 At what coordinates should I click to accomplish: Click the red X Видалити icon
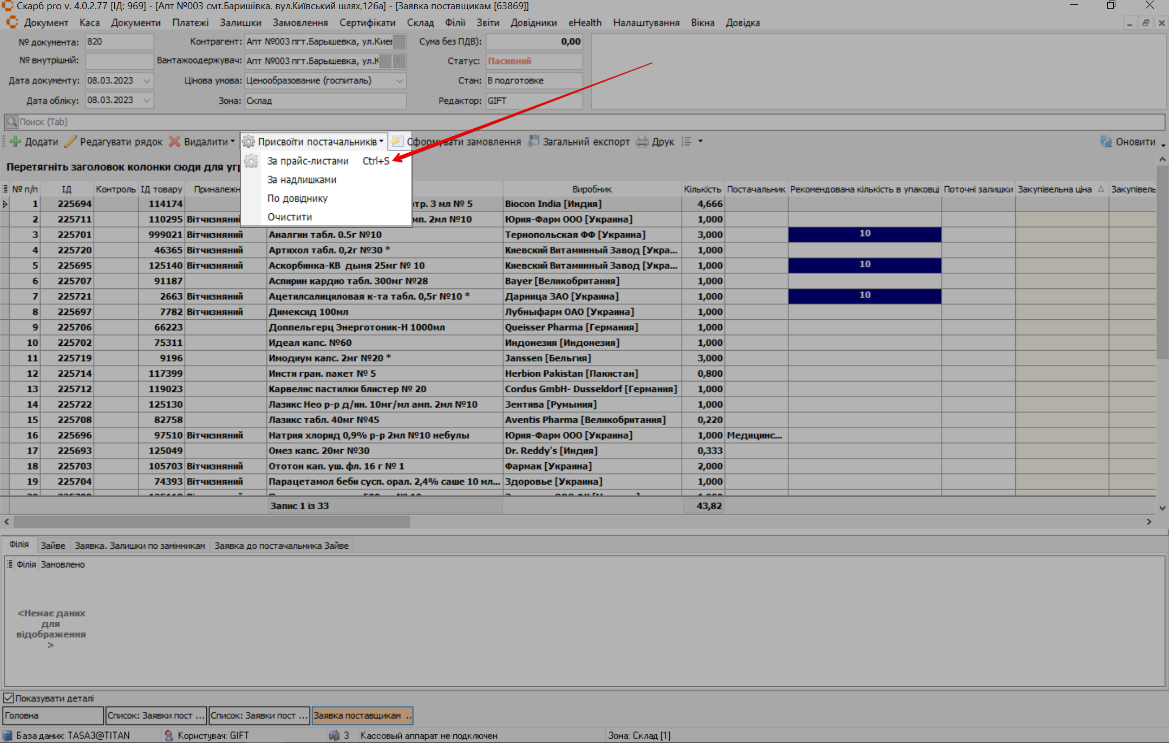pyautogui.click(x=174, y=142)
